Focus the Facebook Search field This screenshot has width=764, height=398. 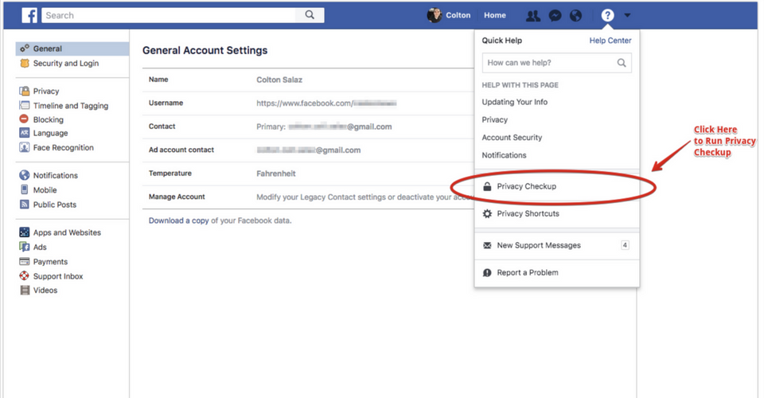click(169, 15)
